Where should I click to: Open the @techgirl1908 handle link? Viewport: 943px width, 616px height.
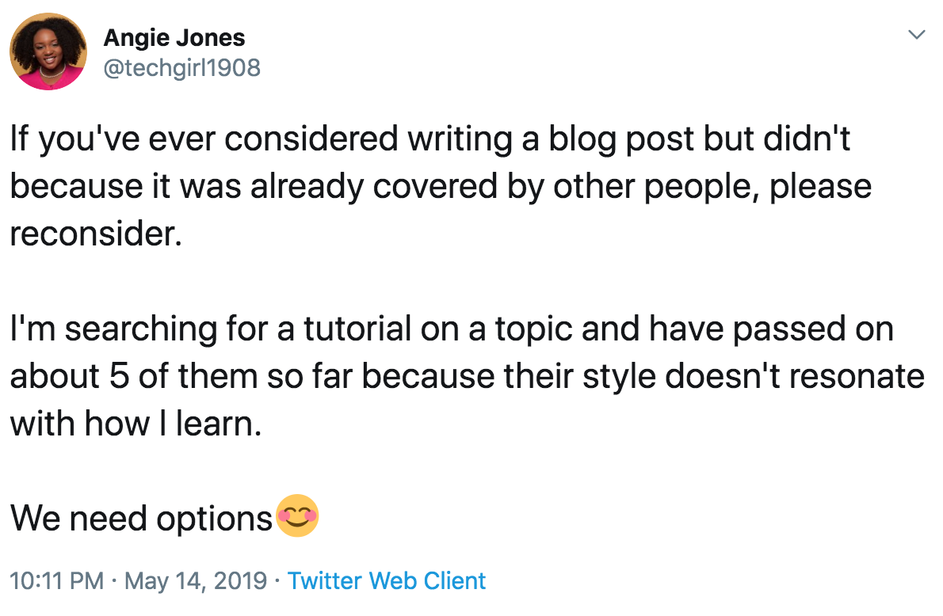(x=182, y=68)
